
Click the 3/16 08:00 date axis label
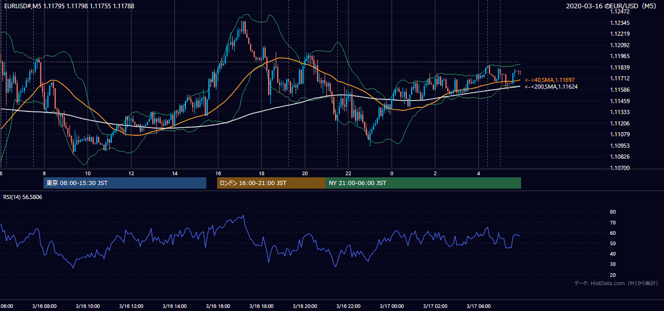coord(44,306)
